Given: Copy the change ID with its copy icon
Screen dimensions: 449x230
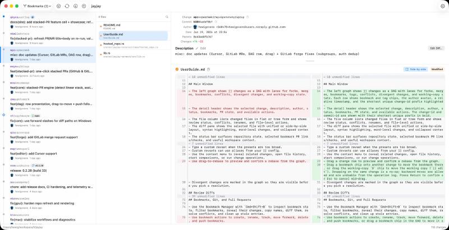Looking at the screenshot, I should (248, 17).
